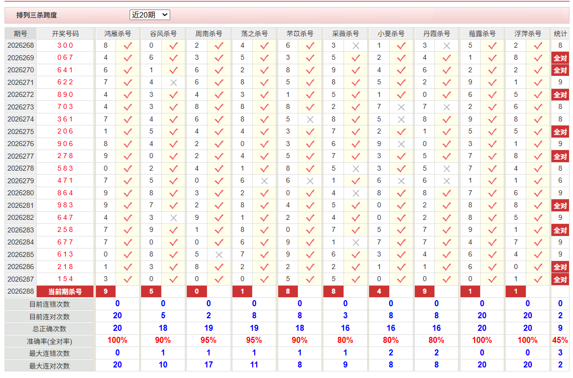Click the 当前期杀号 red label
The width and height of the screenshot is (573, 378).
click(65, 292)
